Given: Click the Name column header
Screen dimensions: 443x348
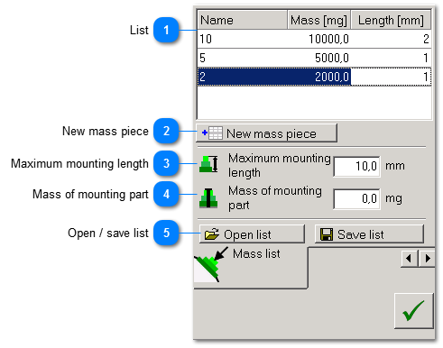Looking at the screenshot, I should (243, 20).
